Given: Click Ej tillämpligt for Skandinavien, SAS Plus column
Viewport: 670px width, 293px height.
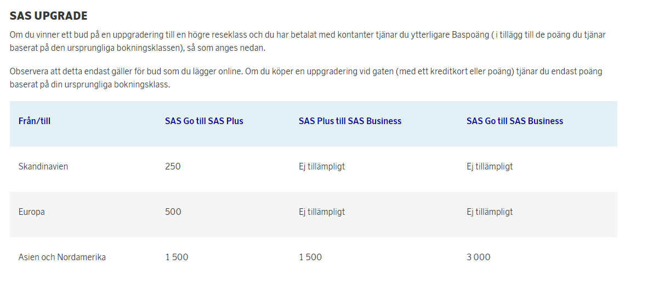Looking at the screenshot, I should 322,166.
